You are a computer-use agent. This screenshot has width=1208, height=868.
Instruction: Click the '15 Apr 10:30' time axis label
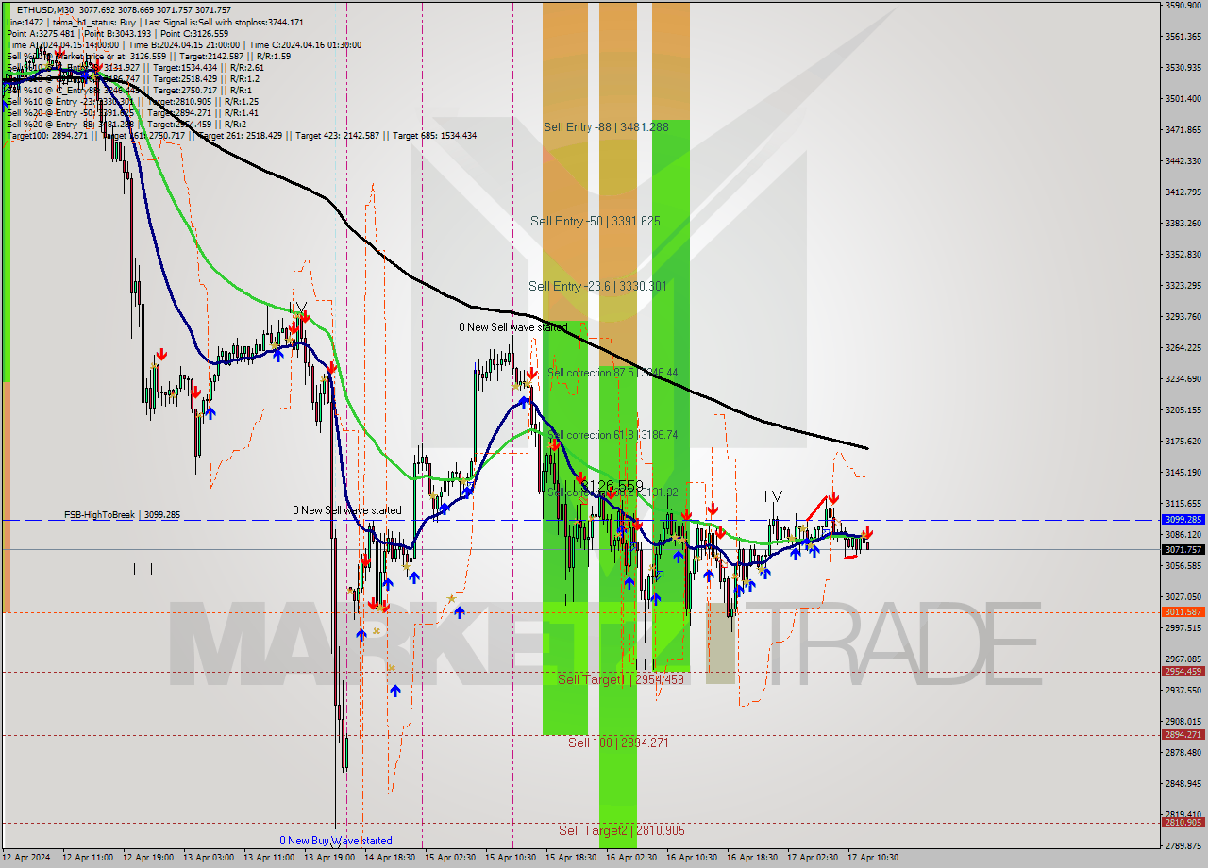510,858
